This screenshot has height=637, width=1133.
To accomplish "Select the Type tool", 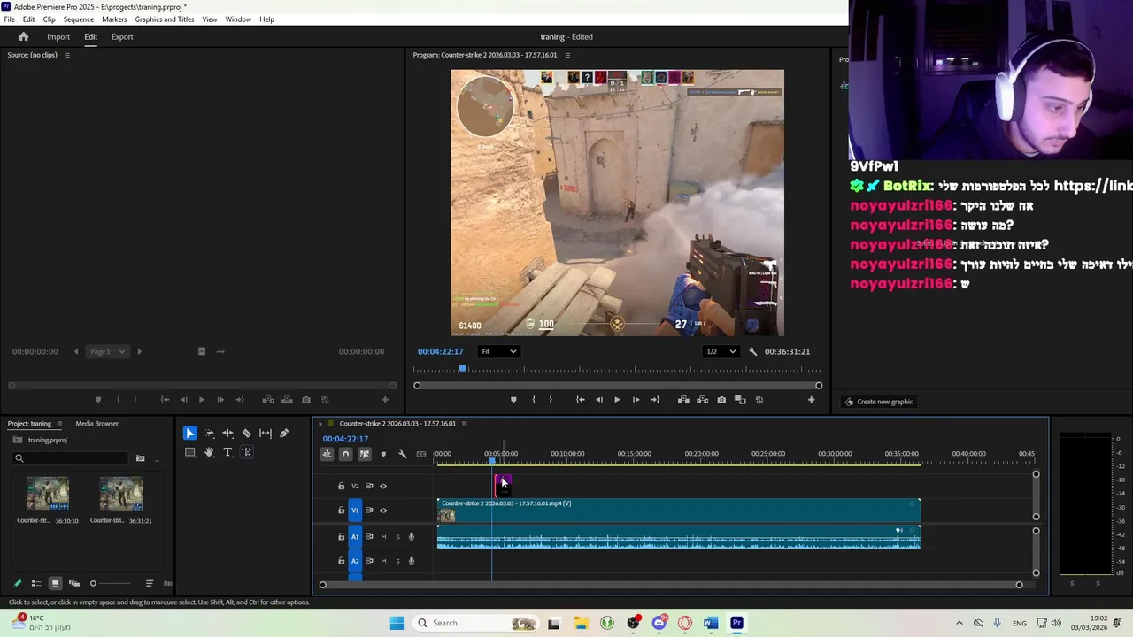I will pos(227,452).
